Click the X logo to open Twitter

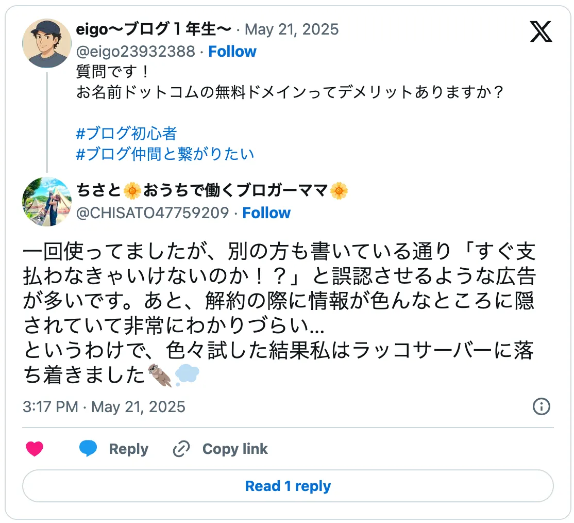point(541,32)
